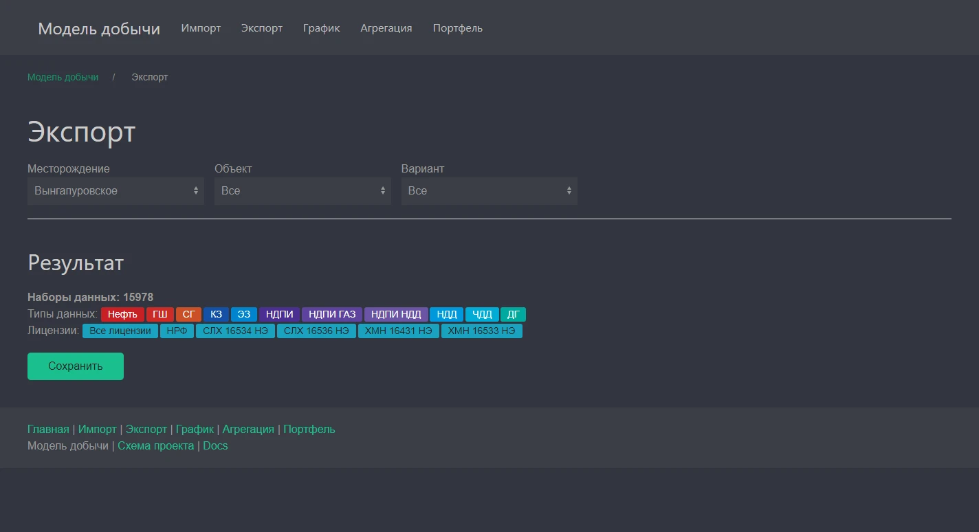Go to График in the top navigation
Image resolution: width=979 pixels, height=532 pixels.
321,28
